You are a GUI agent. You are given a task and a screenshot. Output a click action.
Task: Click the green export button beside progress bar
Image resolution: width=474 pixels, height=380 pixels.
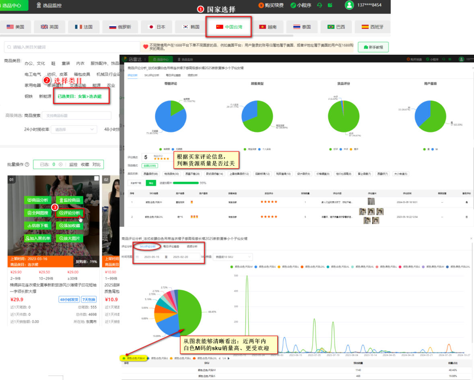151,183
